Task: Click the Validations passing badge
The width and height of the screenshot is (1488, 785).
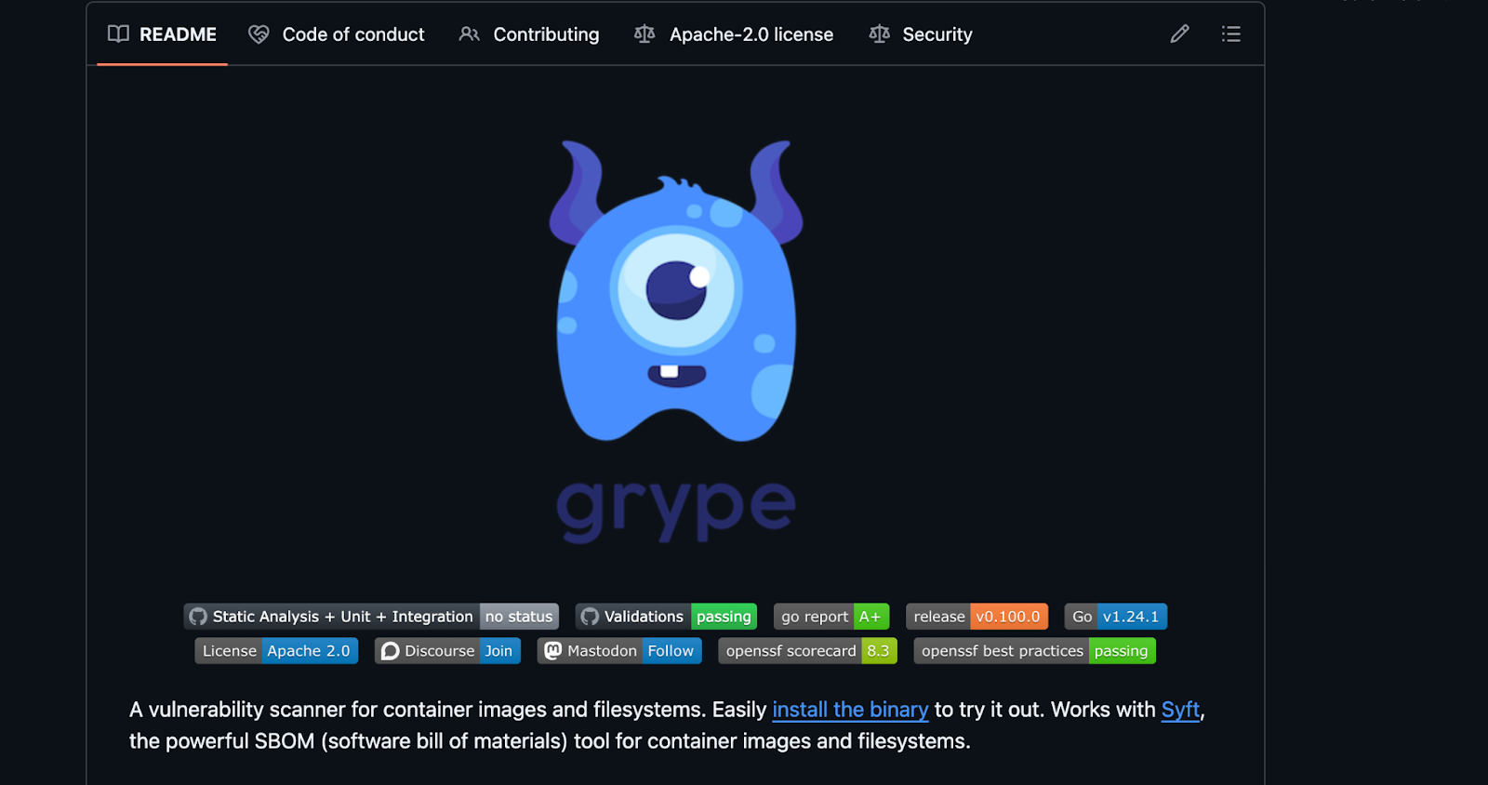Action: click(x=666, y=617)
